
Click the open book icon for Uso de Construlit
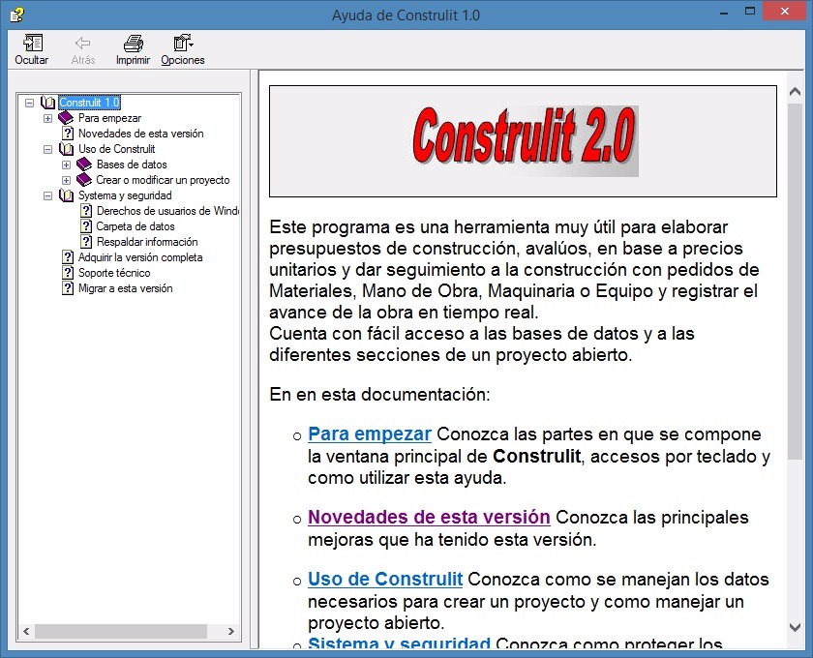click(x=67, y=149)
